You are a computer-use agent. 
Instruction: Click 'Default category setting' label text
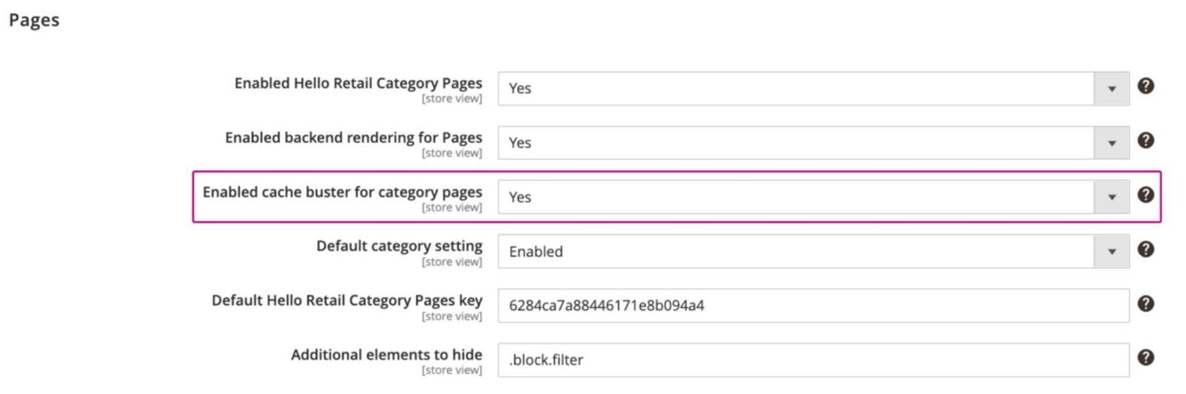(399, 246)
